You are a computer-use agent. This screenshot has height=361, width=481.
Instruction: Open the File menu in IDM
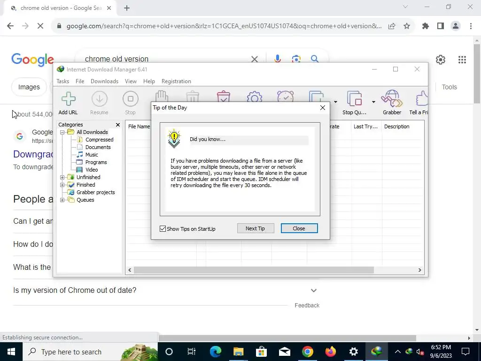click(80, 81)
